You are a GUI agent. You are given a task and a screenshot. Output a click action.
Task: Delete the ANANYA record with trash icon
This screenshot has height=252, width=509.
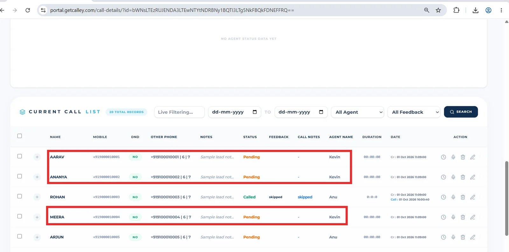coord(463,177)
